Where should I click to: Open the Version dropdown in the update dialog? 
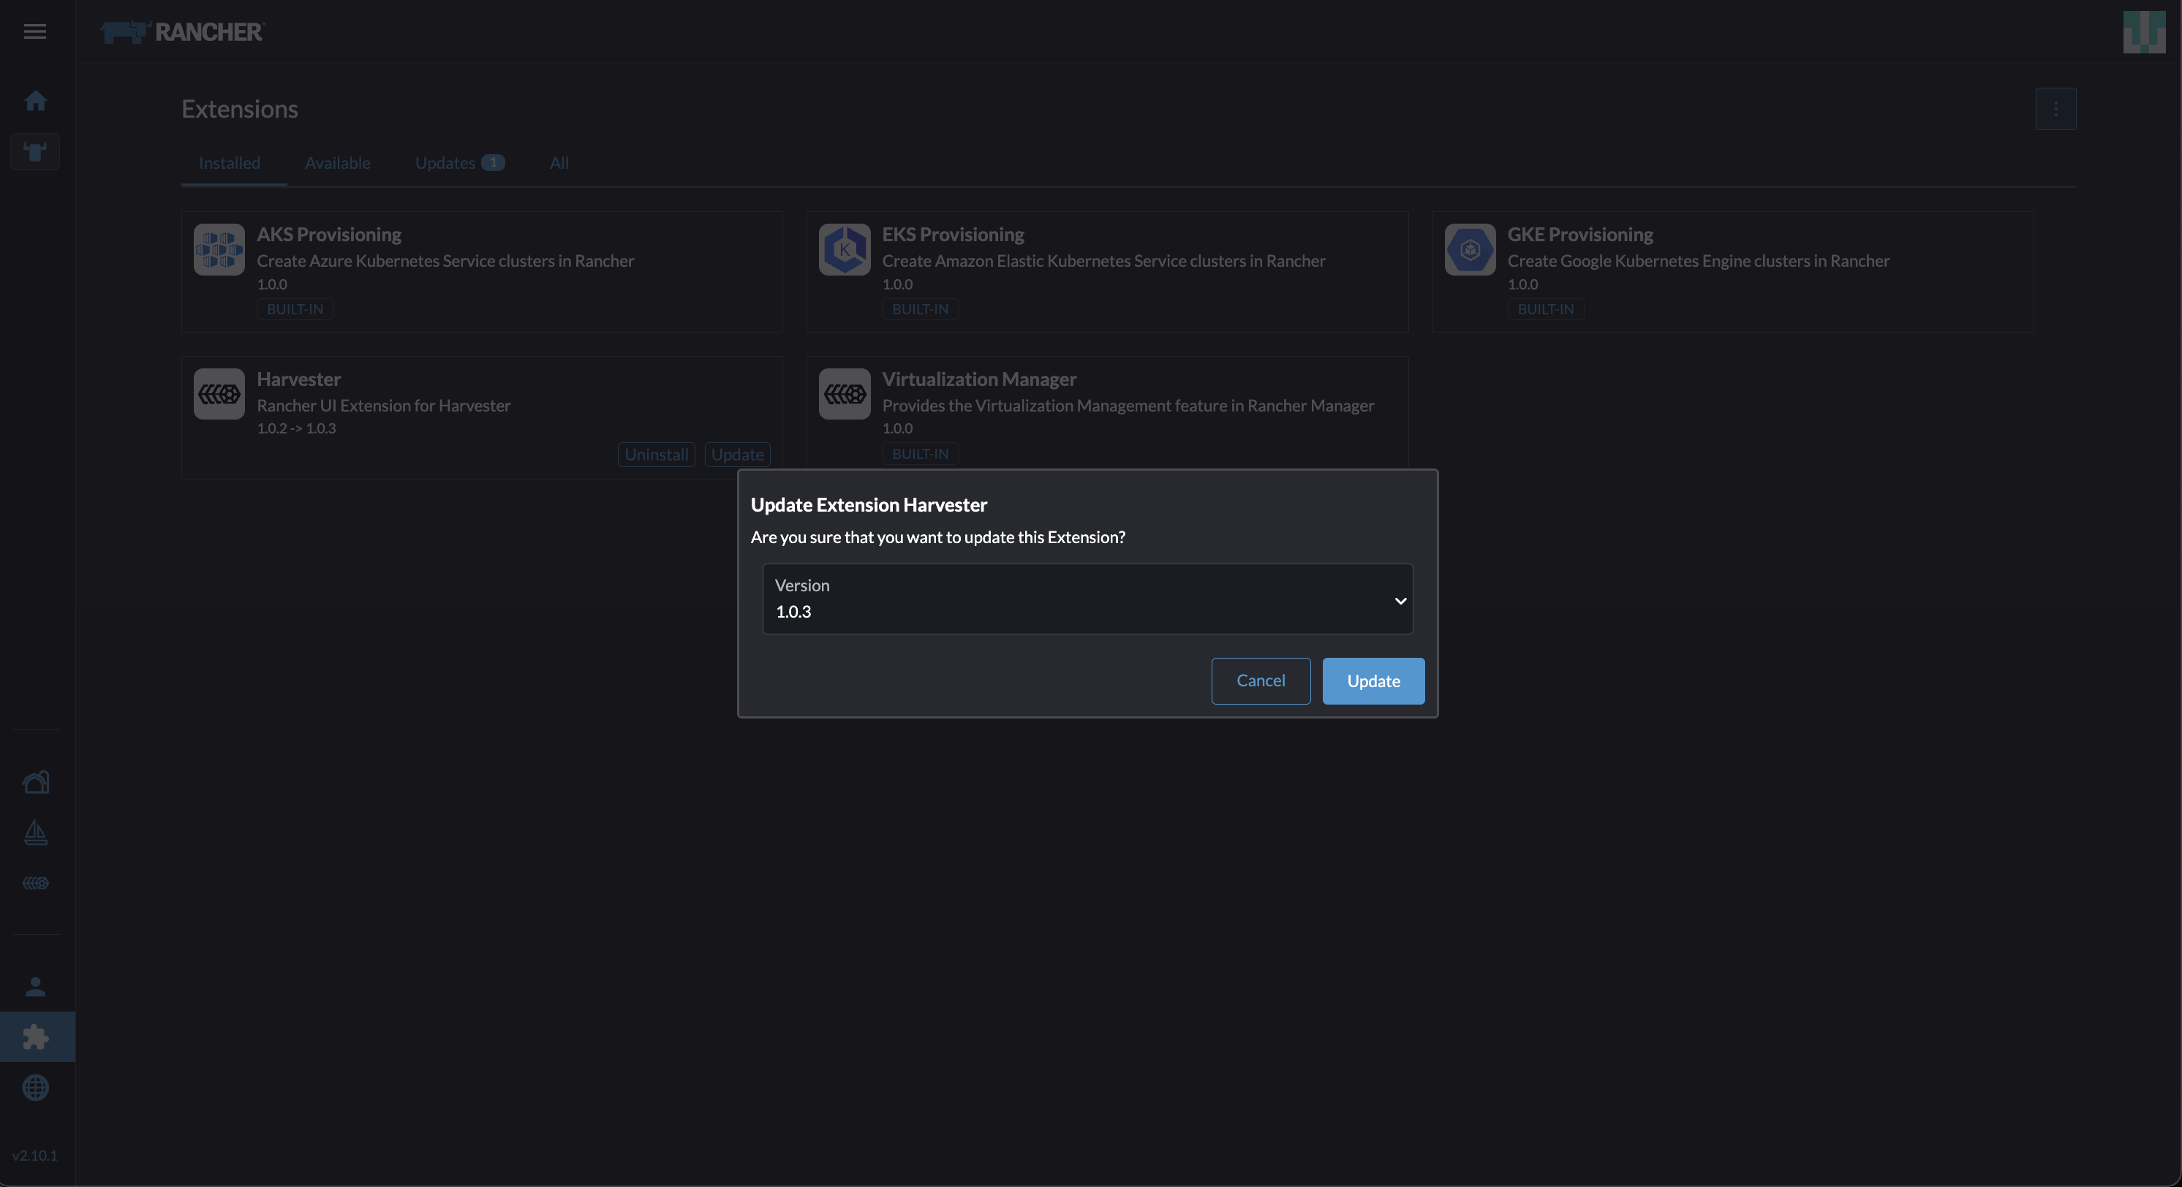[1087, 599]
